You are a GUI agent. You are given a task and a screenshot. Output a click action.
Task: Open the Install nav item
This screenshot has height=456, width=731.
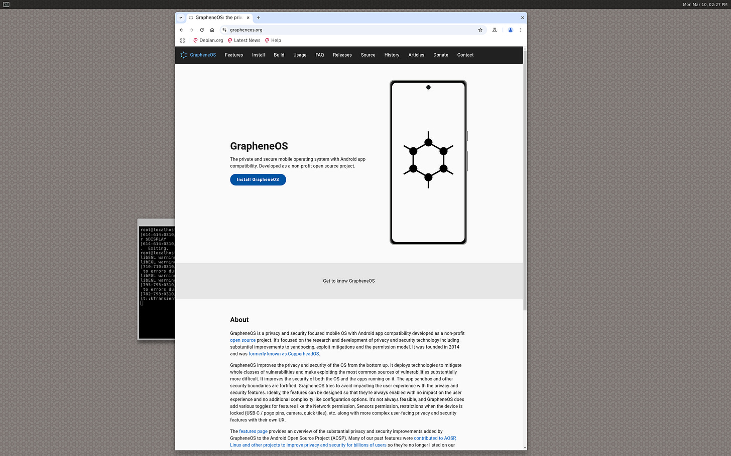pyautogui.click(x=259, y=55)
